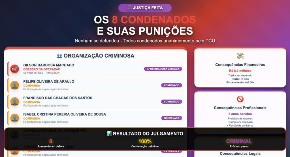Screen dimensions: 290x157
Task: Click the Justiça Feita pill label
Action: click(145, 8)
